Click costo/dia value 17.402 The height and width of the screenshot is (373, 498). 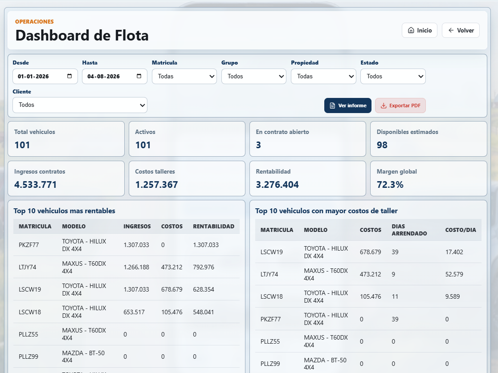pyautogui.click(x=454, y=252)
